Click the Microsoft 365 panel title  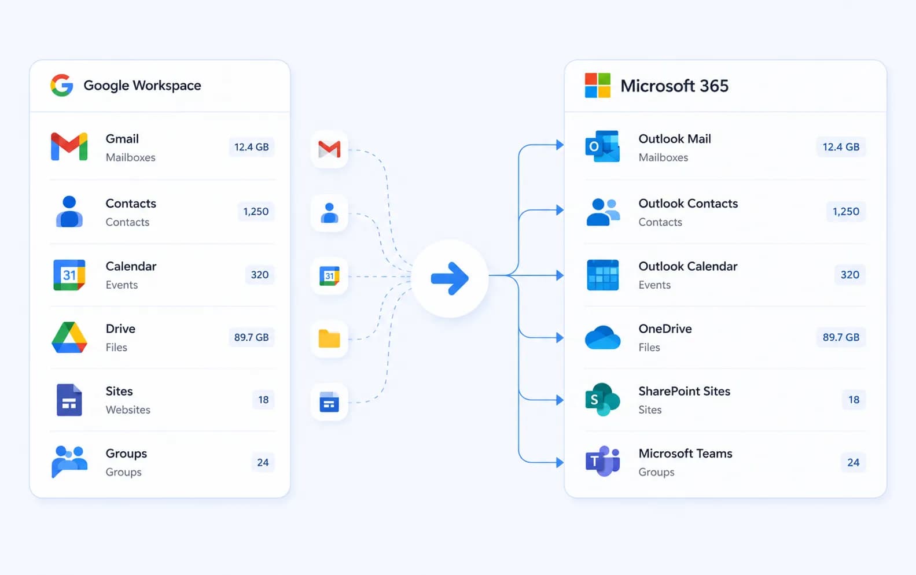coord(675,86)
